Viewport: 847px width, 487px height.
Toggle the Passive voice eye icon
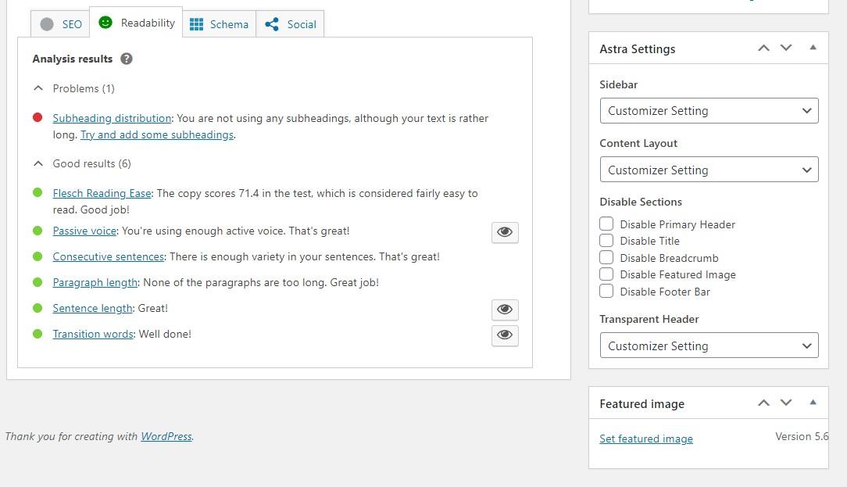pyautogui.click(x=504, y=232)
